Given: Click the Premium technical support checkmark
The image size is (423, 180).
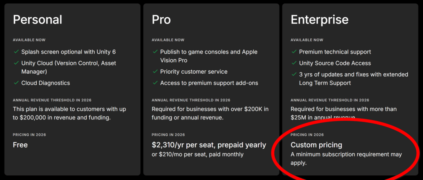Looking at the screenshot, I should coord(294,52).
